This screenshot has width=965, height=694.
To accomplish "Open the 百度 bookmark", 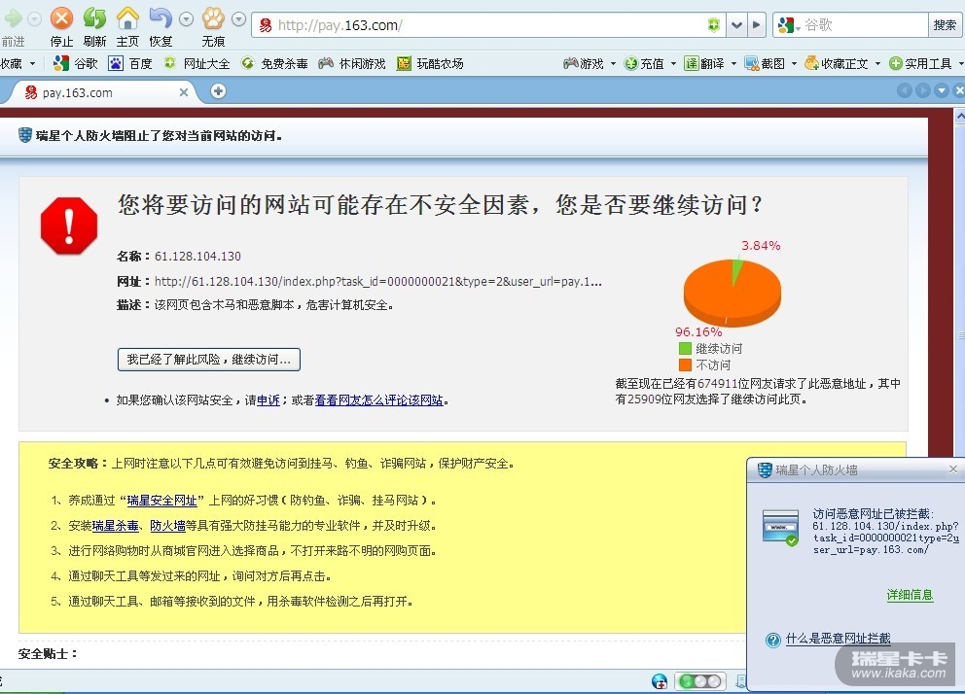I will point(130,63).
